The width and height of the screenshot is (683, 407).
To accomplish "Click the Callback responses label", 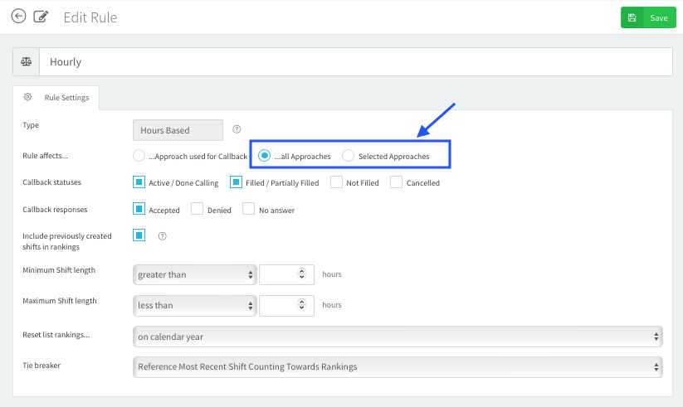I will point(55,210).
